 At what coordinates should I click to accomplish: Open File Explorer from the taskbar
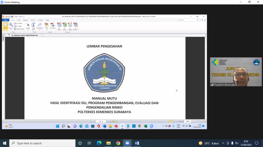click(x=109, y=143)
